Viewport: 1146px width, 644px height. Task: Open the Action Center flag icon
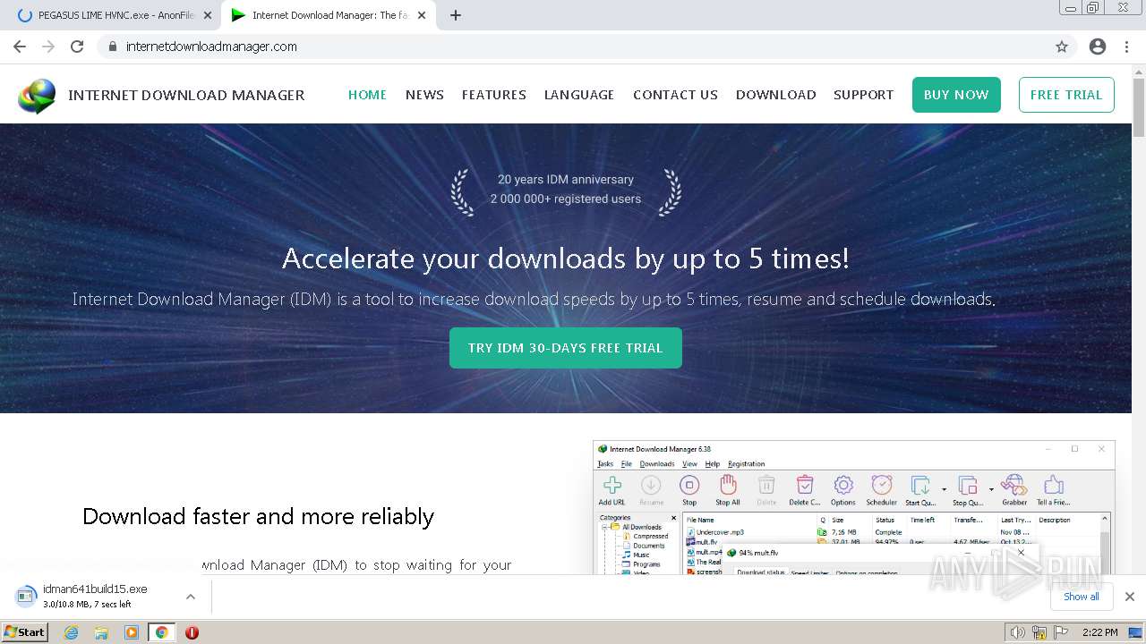coord(1061,632)
